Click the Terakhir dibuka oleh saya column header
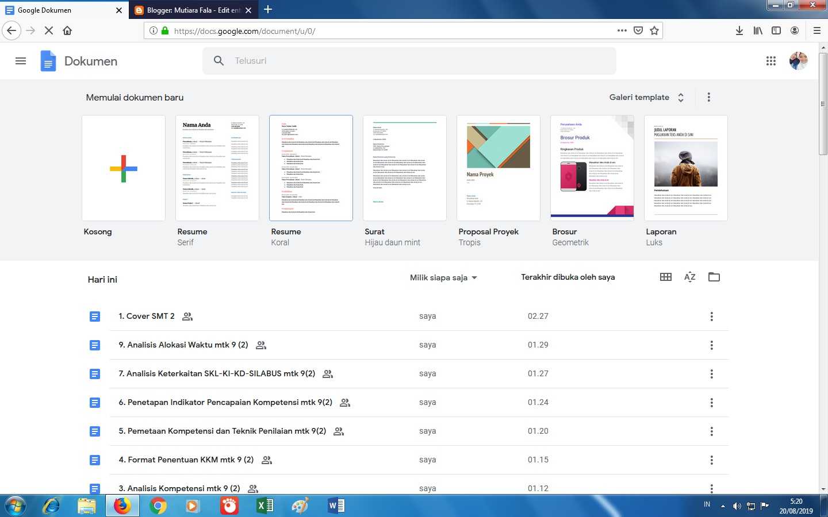This screenshot has width=828, height=517. click(x=568, y=277)
